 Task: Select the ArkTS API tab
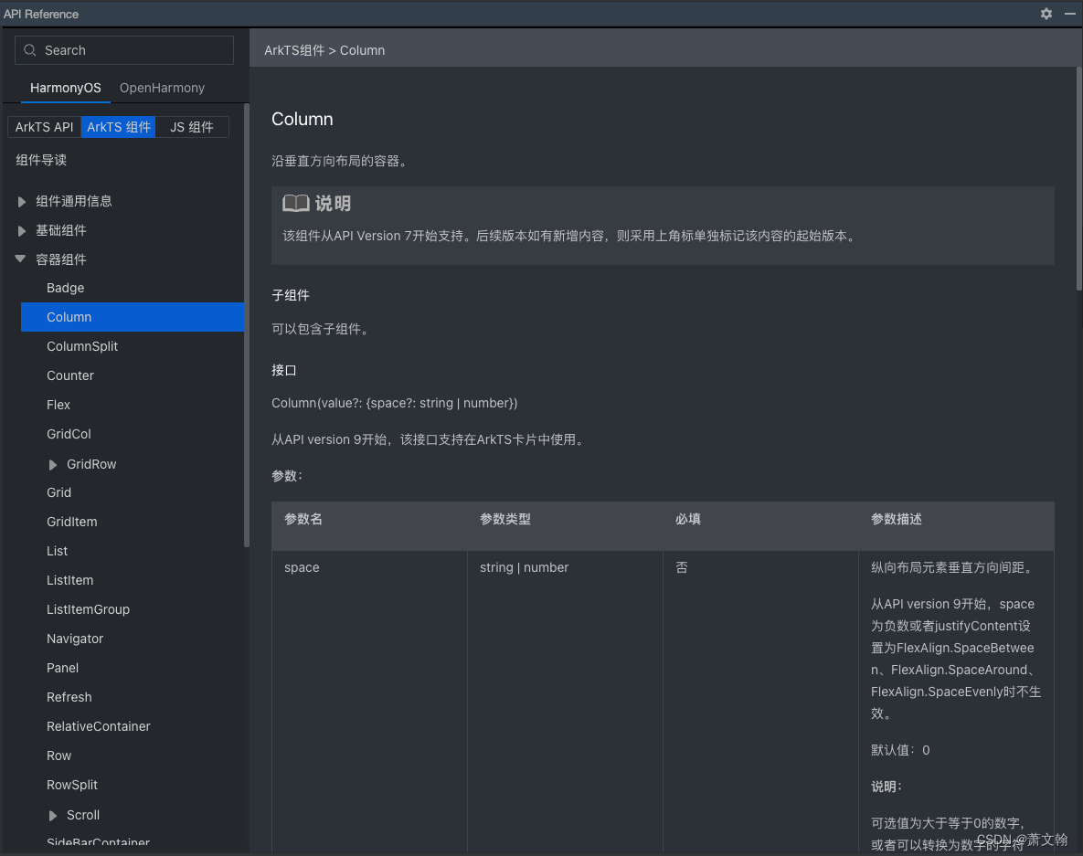[43, 127]
